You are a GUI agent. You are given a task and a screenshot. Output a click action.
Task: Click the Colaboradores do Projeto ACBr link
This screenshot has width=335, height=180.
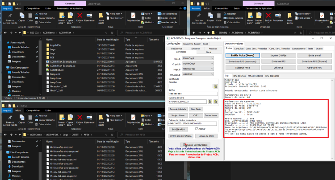(x=194, y=149)
